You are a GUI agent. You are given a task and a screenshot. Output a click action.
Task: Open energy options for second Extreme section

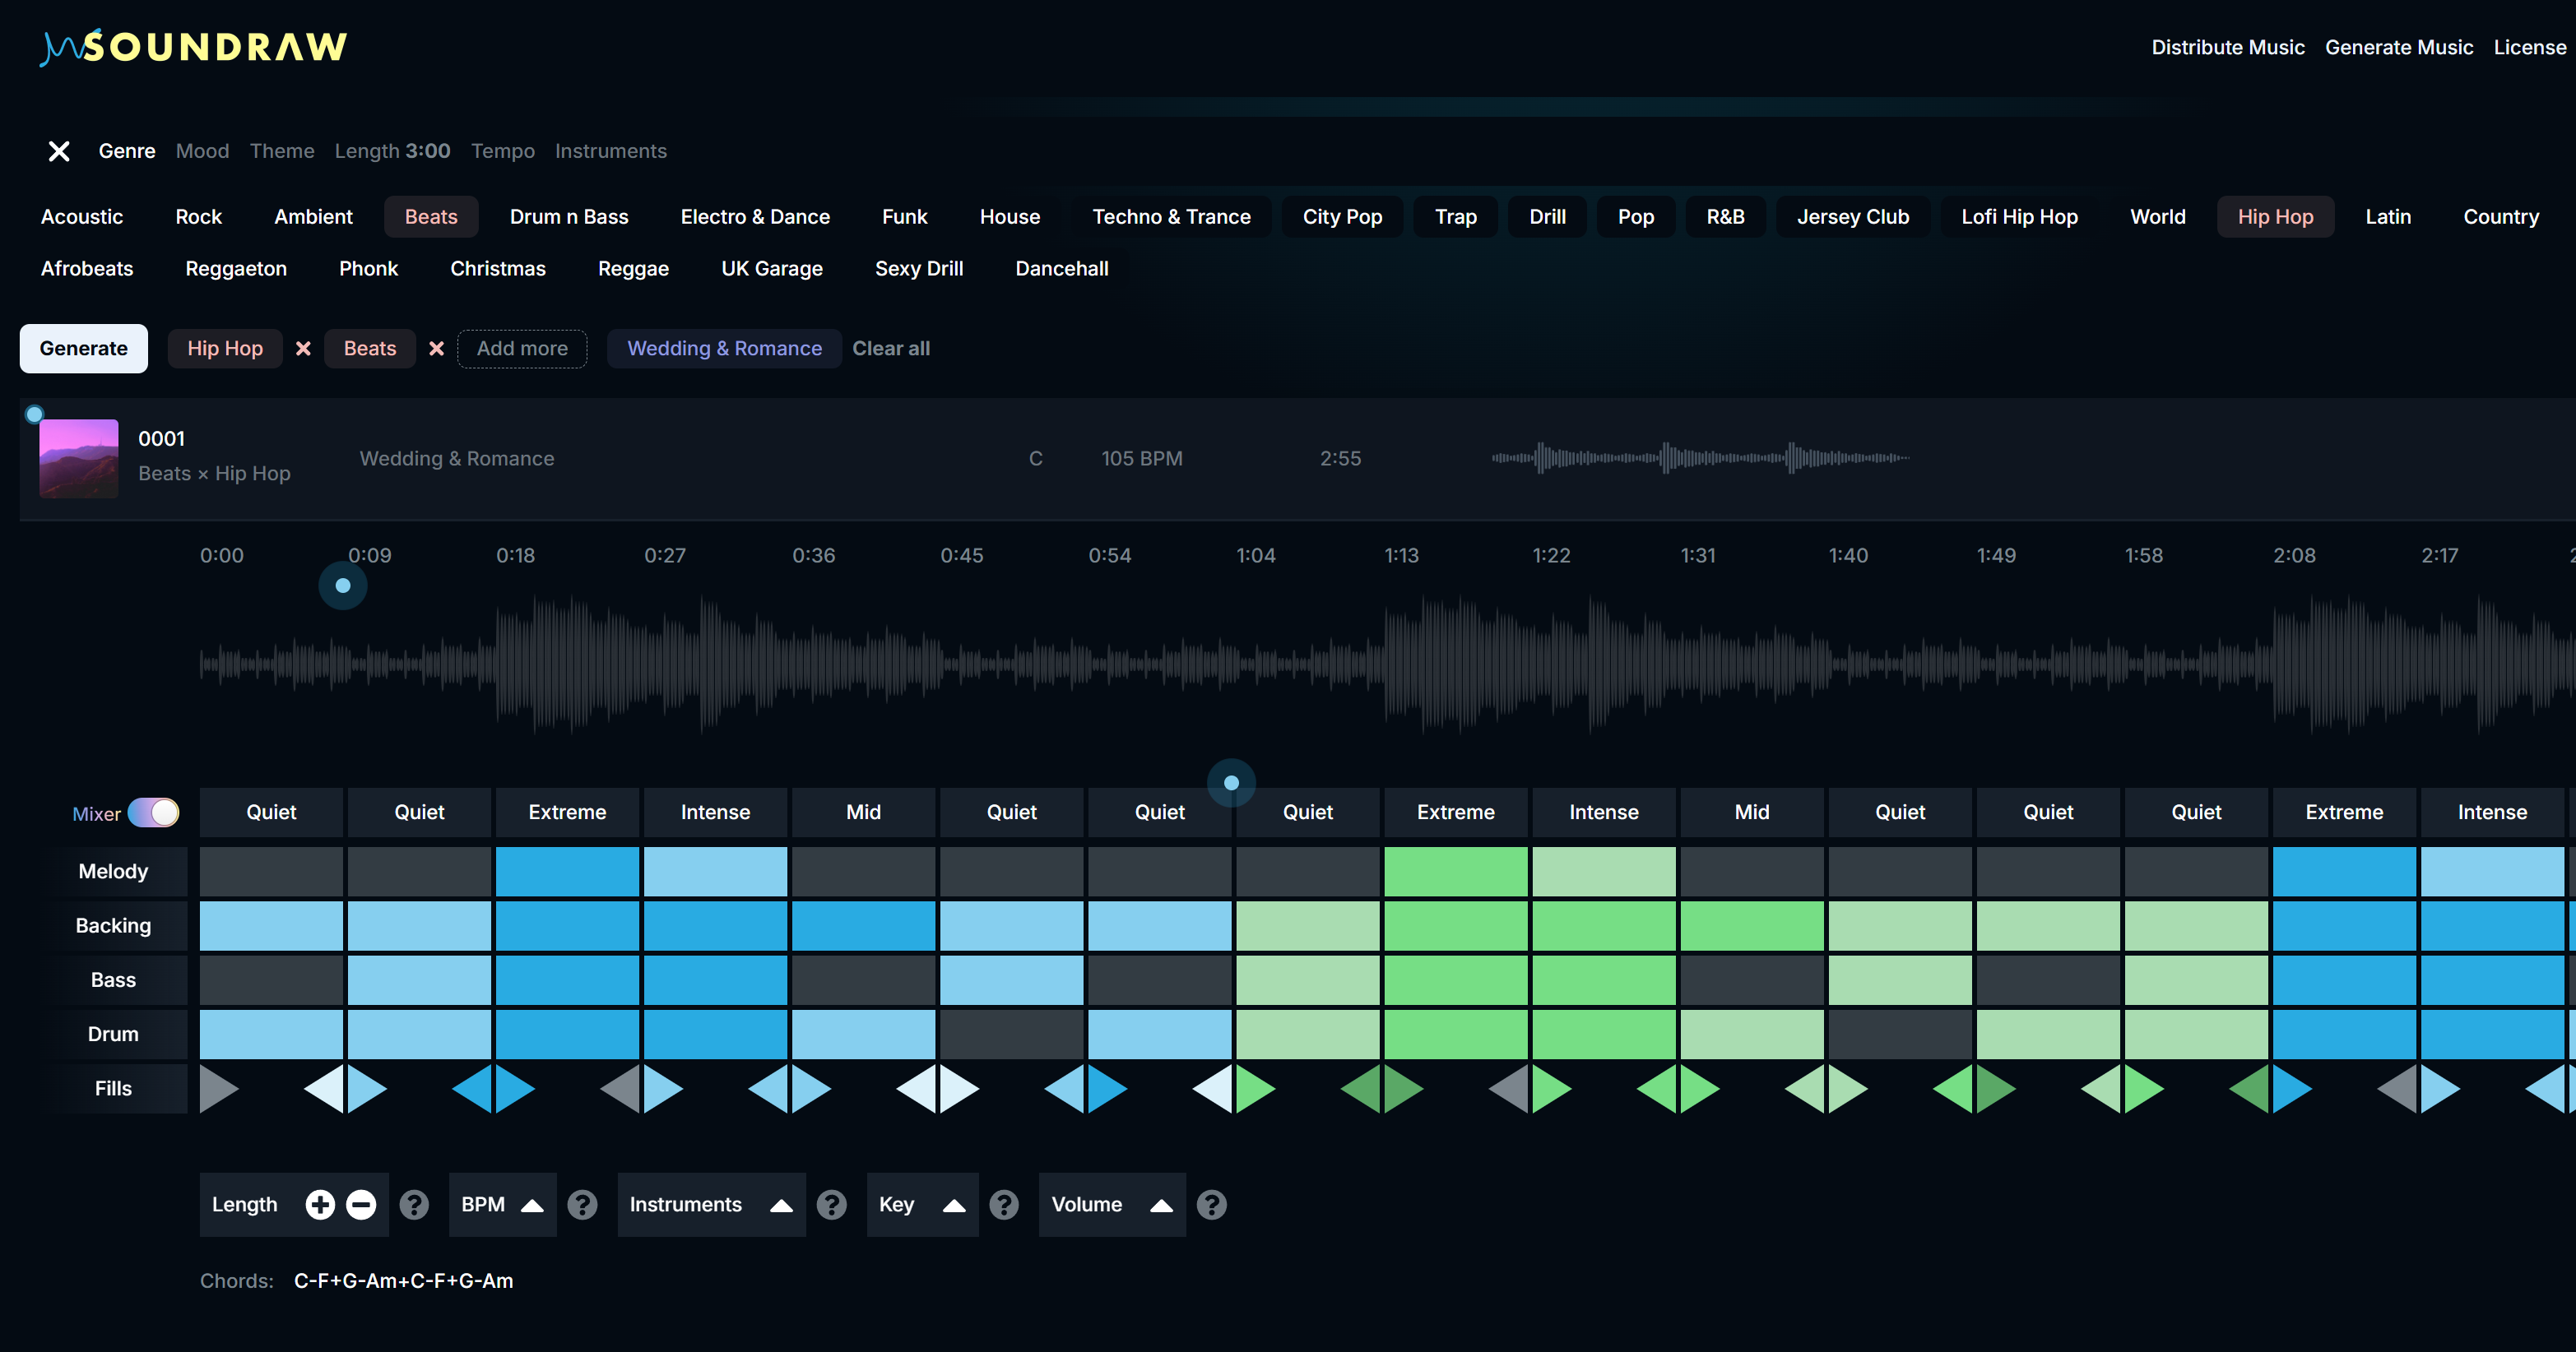click(x=1455, y=813)
